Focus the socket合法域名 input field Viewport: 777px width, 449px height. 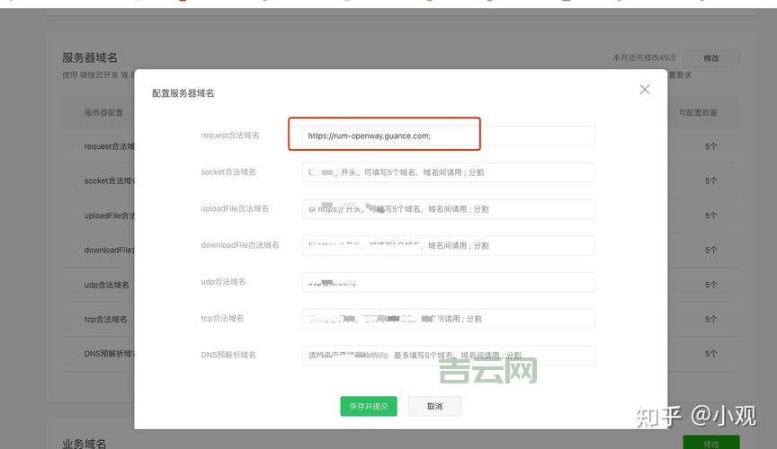click(x=449, y=172)
